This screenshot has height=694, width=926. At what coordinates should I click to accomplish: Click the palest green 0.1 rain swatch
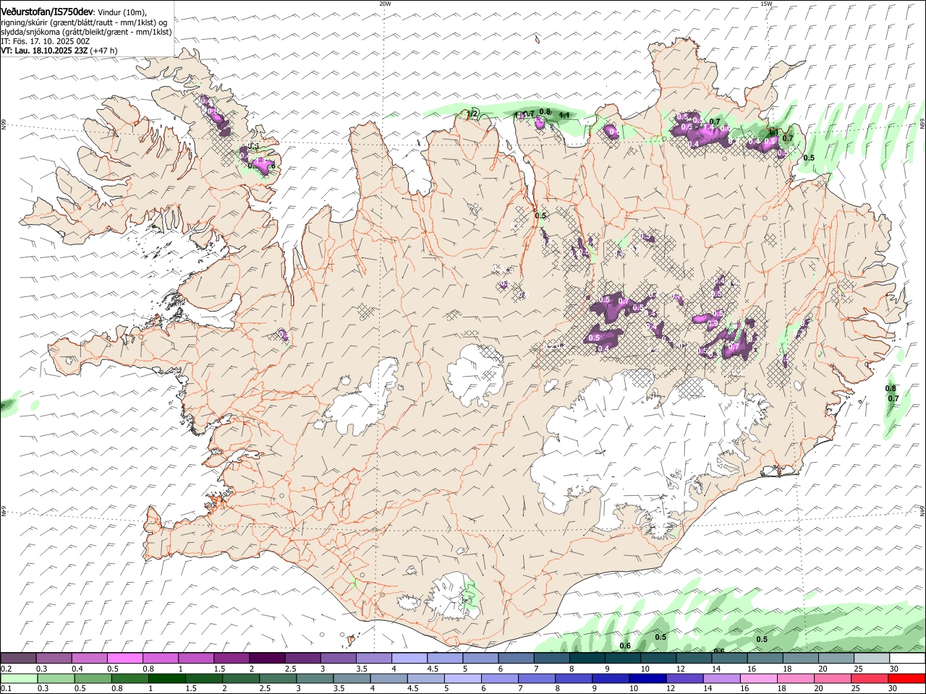pyautogui.click(x=19, y=679)
